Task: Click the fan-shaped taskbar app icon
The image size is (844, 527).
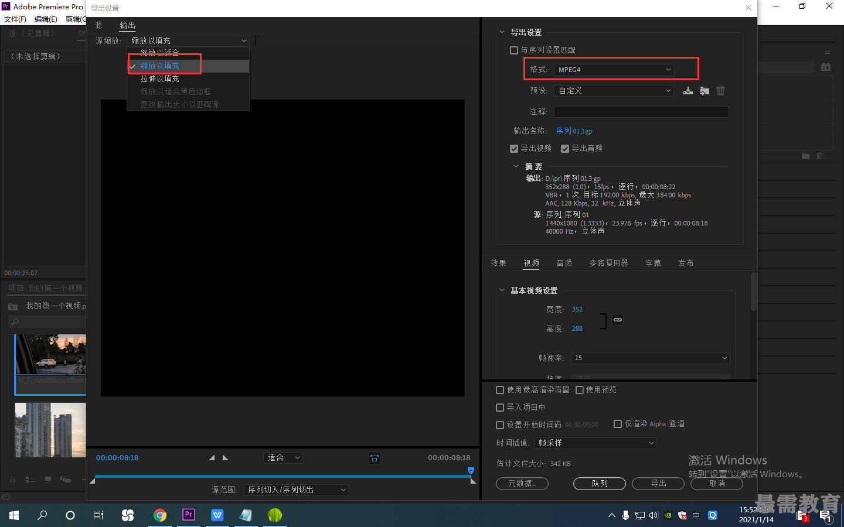Action: (127, 515)
